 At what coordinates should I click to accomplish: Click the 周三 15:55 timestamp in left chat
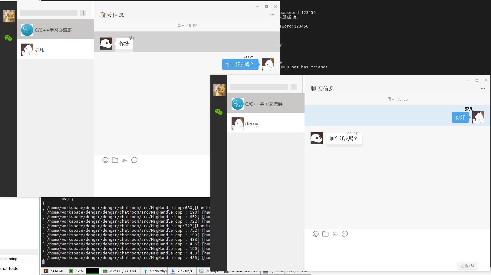click(x=187, y=25)
